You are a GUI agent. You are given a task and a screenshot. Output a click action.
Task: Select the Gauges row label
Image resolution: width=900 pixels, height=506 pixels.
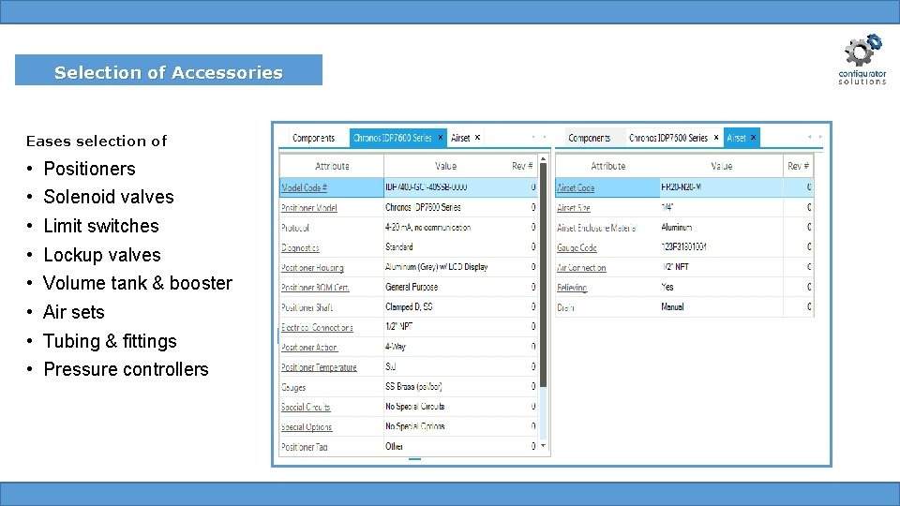tap(293, 388)
